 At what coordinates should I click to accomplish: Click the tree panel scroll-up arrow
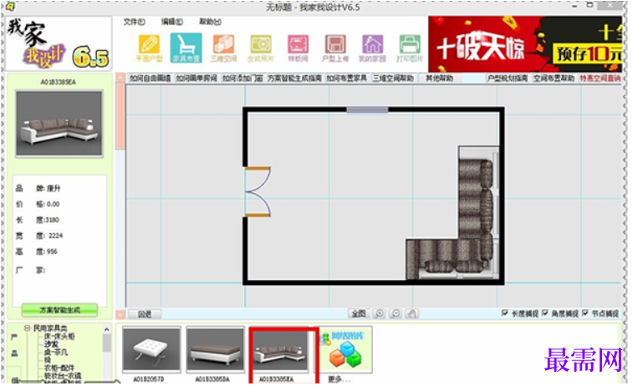coord(106,329)
